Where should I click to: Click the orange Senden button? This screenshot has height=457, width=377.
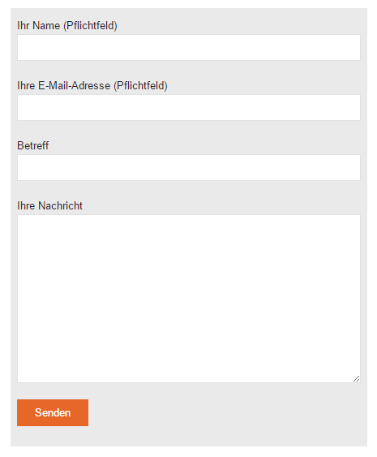(x=53, y=412)
